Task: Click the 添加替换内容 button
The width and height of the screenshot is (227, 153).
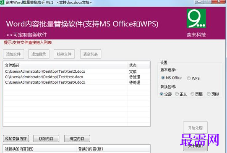Action: 16,138
